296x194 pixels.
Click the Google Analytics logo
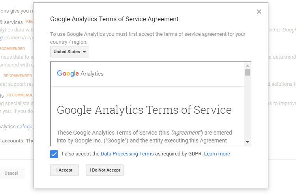click(x=80, y=74)
